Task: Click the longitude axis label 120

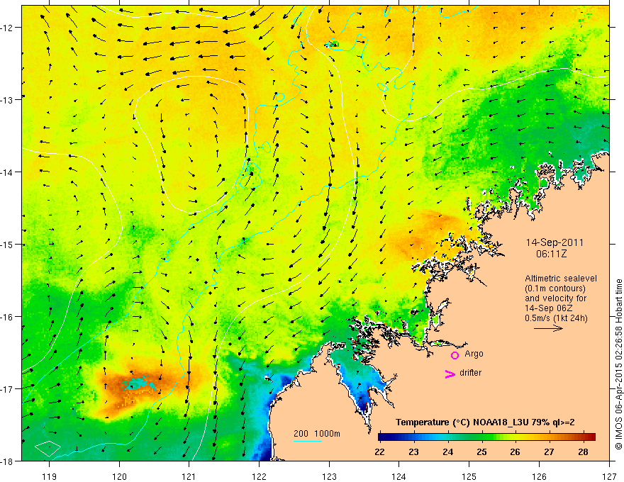Action: (x=119, y=476)
